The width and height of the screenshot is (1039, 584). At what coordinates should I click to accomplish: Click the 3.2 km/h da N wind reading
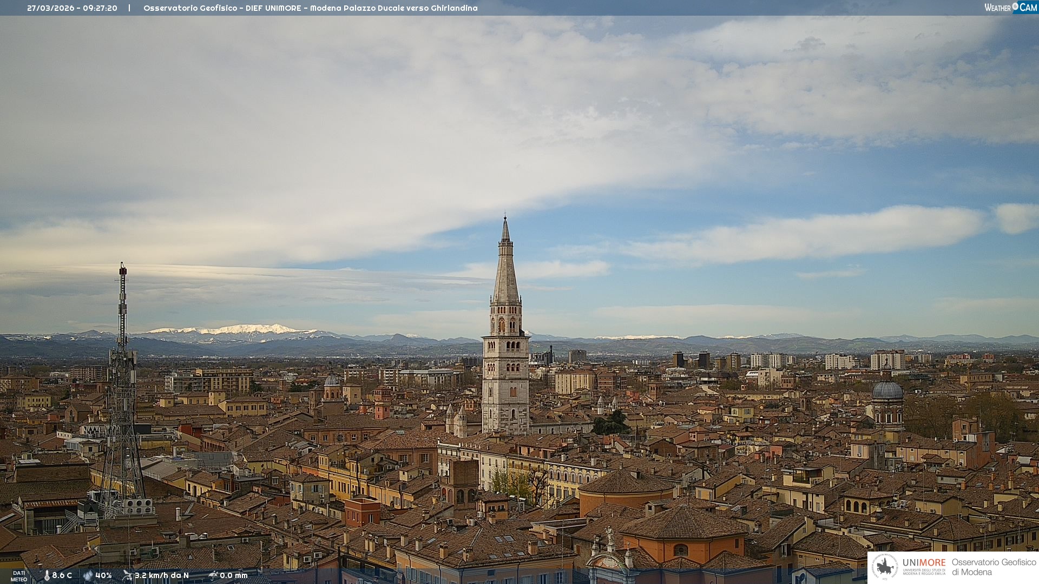point(161,576)
